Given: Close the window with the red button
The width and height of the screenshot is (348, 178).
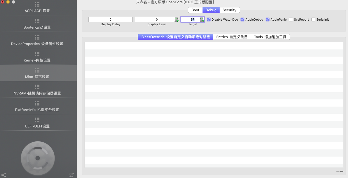Looking at the screenshot, I should 2,2.
